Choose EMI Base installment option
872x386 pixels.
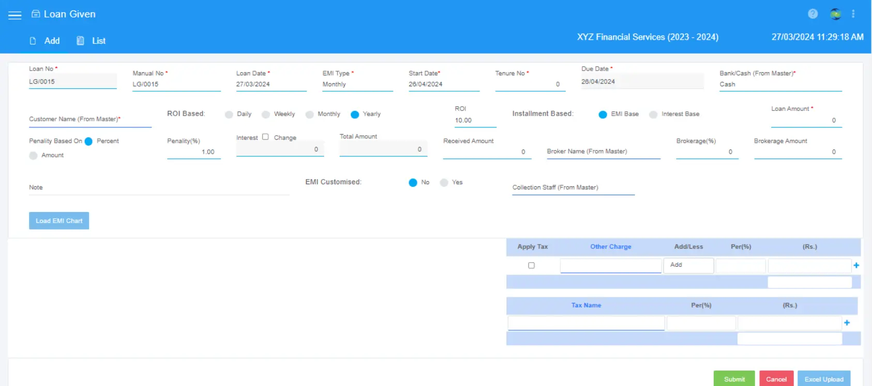click(x=603, y=115)
